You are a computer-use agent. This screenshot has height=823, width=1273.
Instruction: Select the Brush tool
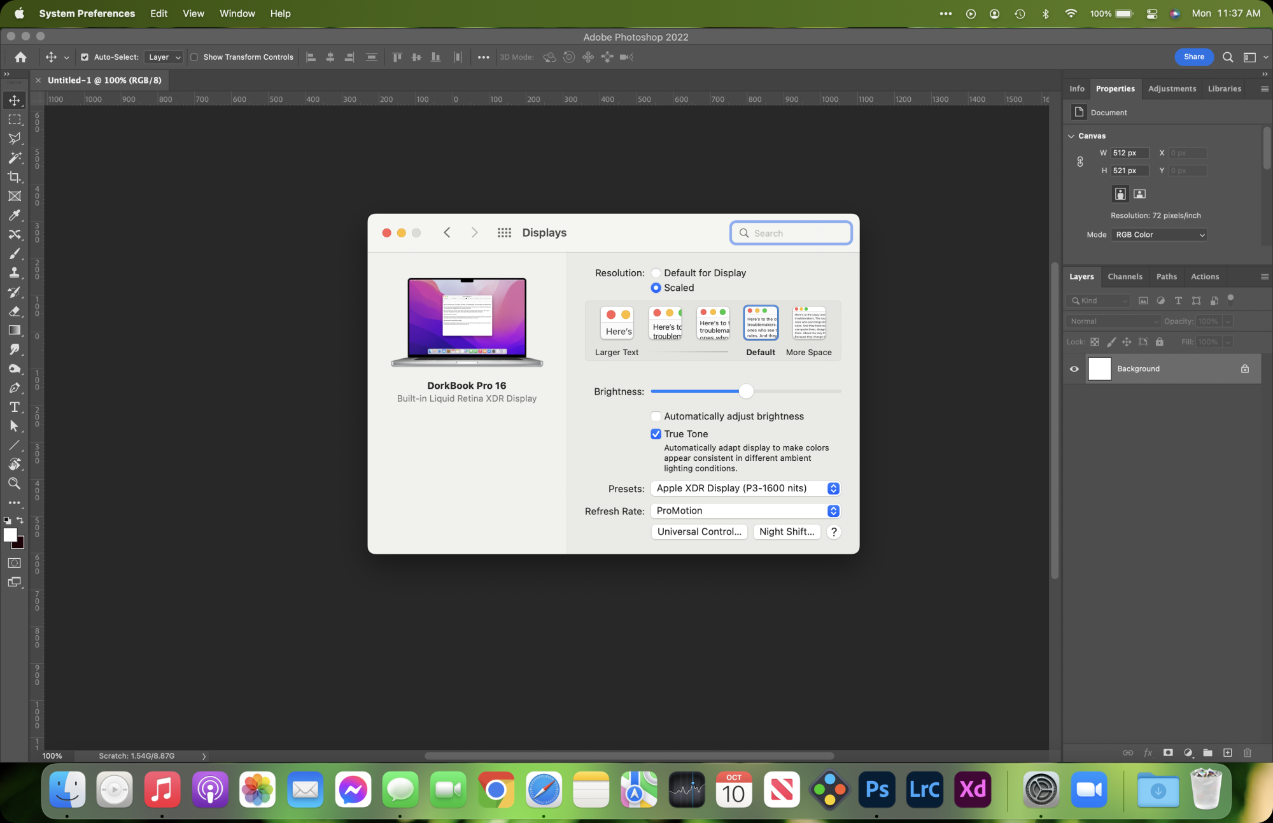pyautogui.click(x=14, y=253)
